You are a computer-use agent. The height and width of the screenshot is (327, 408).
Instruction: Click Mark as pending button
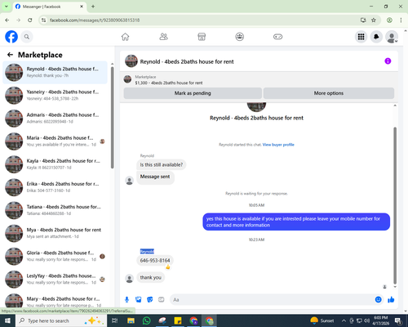[x=193, y=93]
